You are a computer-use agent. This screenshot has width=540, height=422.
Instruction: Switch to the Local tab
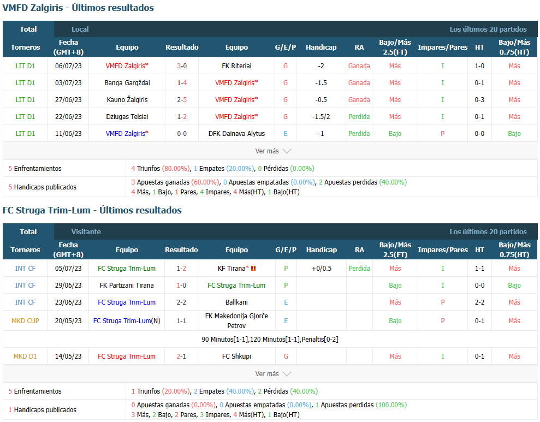(80, 29)
